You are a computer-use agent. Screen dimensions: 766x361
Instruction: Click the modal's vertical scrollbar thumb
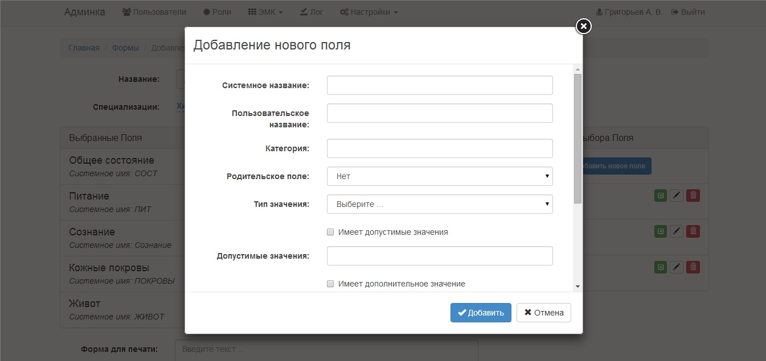point(577,138)
